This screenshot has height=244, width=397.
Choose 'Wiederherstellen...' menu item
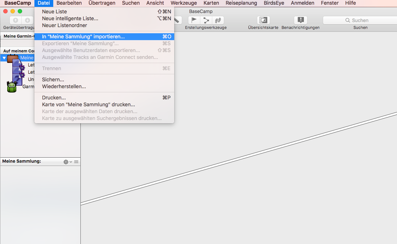click(64, 86)
